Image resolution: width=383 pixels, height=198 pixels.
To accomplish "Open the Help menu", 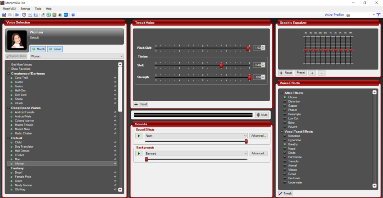I will click(49, 9).
